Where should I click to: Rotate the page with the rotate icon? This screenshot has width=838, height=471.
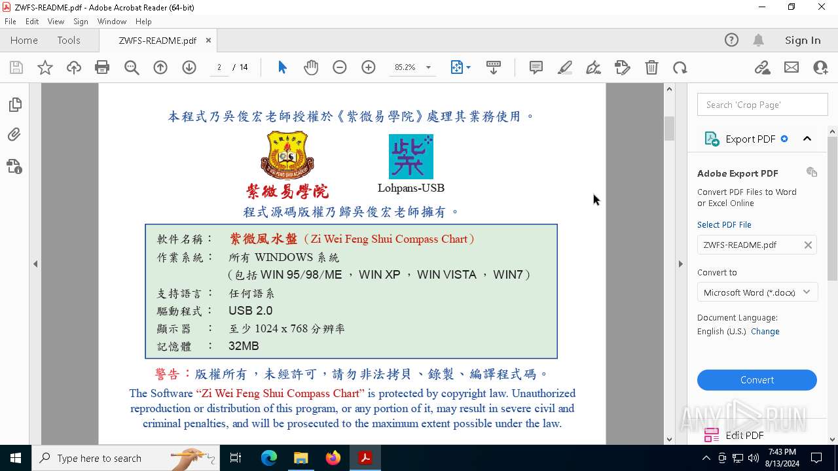(x=680, y=67)
